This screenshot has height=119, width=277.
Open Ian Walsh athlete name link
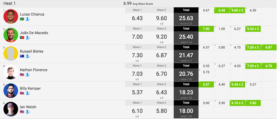pyautogui.click(x=28, y=107)
